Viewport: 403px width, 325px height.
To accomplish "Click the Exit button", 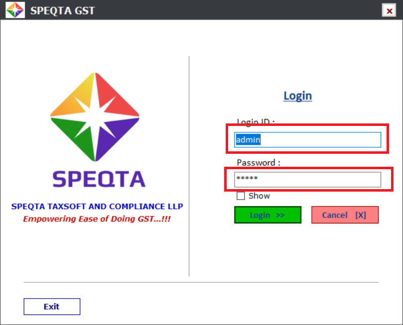I will click(52, 307).
